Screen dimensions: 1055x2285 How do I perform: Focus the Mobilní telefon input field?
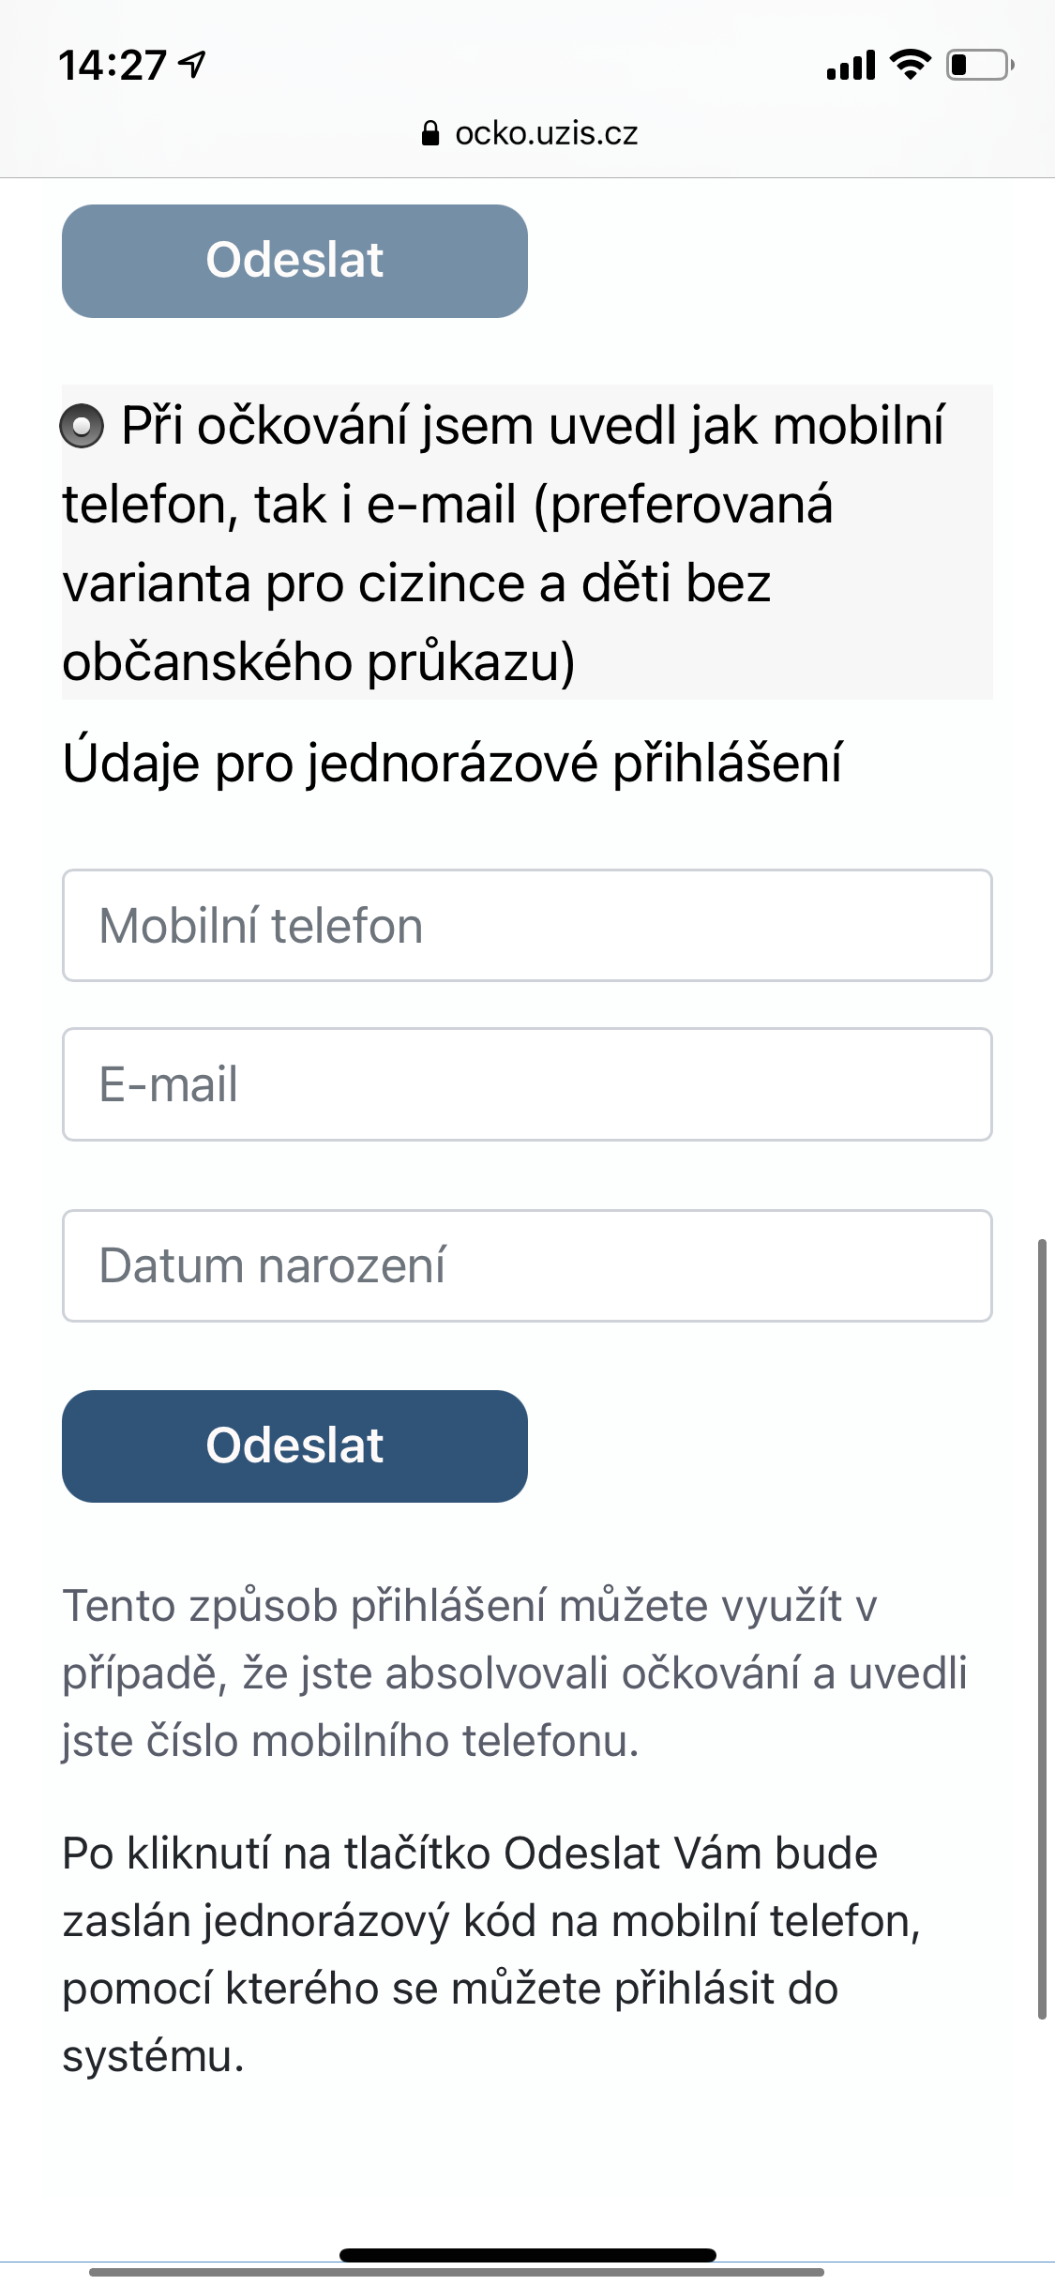[x=527, y=926]
